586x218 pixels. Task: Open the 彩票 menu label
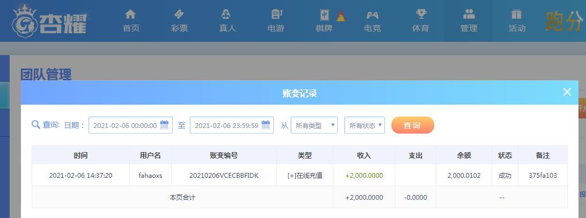click(180, 28)
